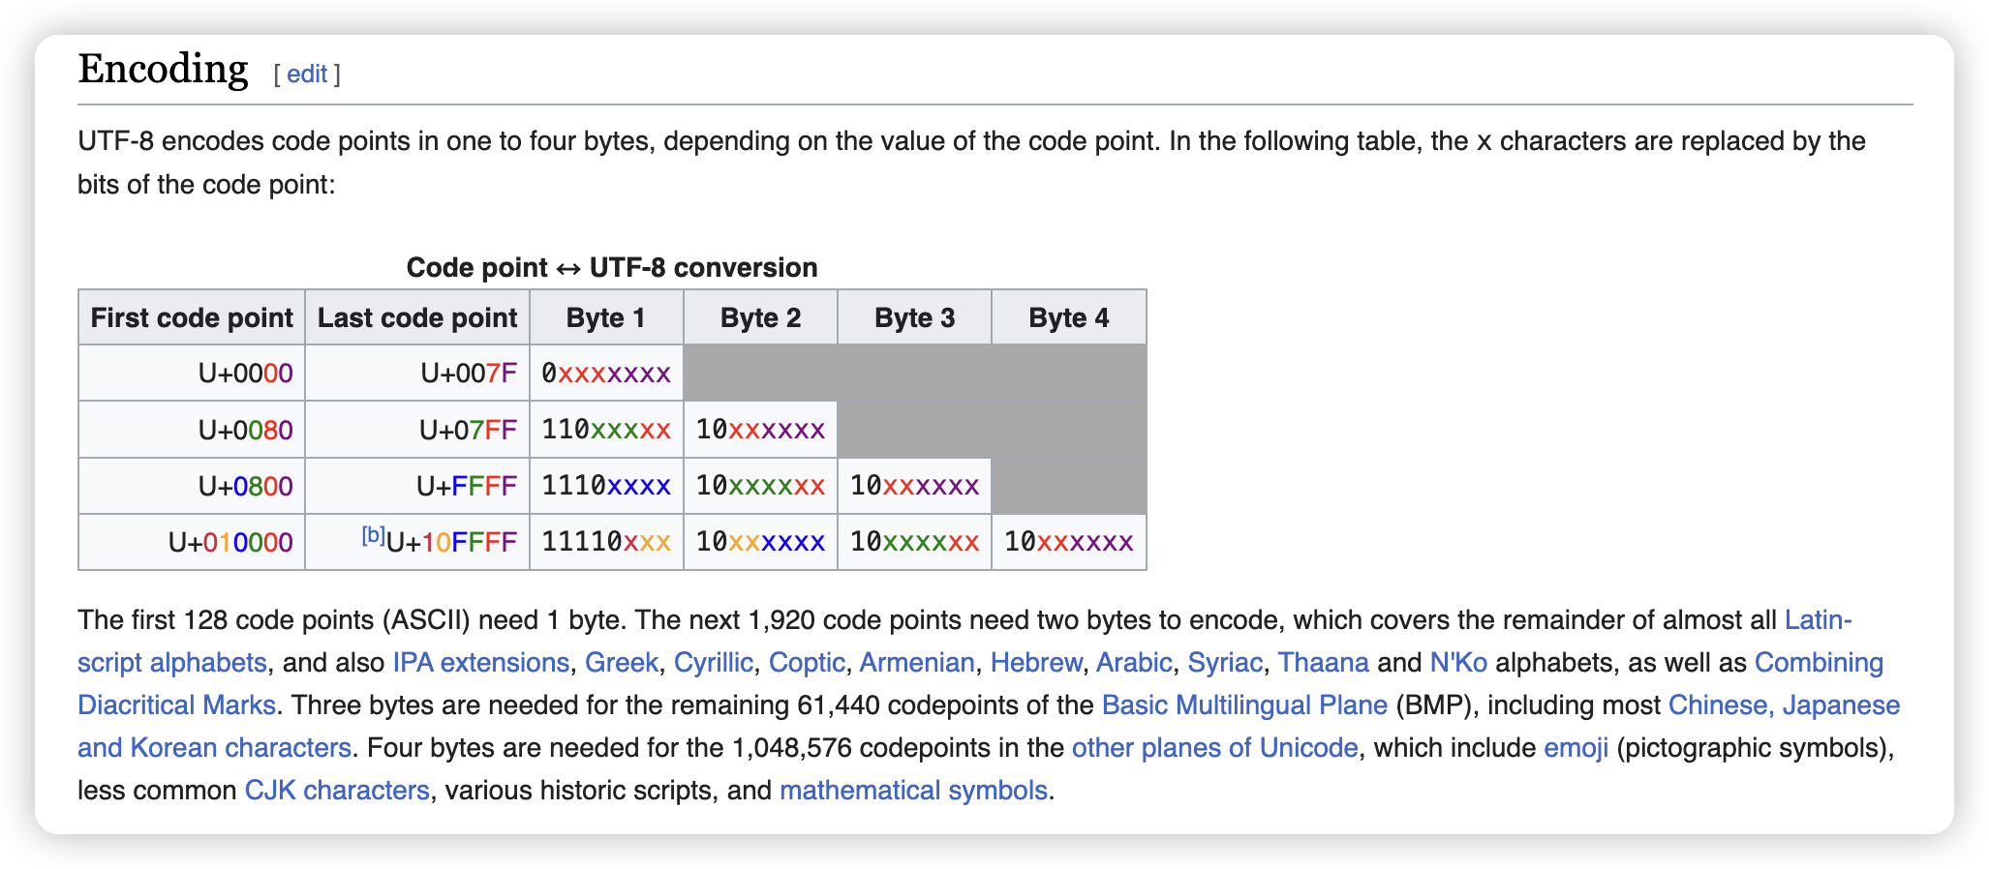The height and width of the screenshot is (869, 1989).
Task: Follow the N'Ko link
Action: tap(1458, 662)
